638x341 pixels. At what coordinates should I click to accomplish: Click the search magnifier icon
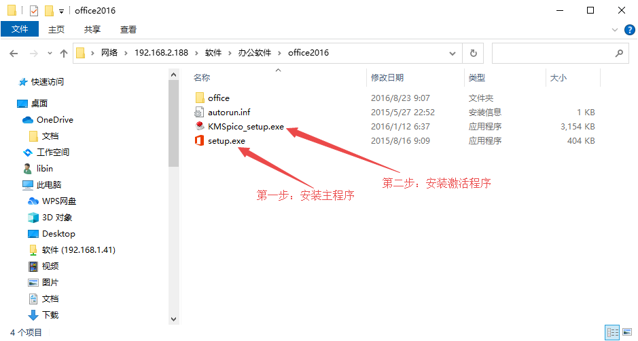(619, 53)
